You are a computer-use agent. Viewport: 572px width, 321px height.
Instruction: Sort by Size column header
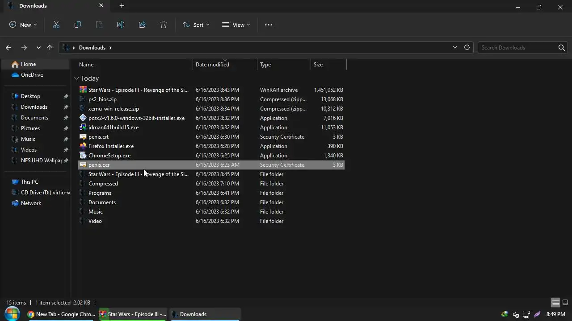(x=318, y=65)
